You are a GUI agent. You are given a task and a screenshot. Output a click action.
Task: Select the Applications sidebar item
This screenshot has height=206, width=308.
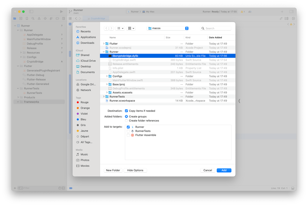pyautogui.click(x=88, y=37)
